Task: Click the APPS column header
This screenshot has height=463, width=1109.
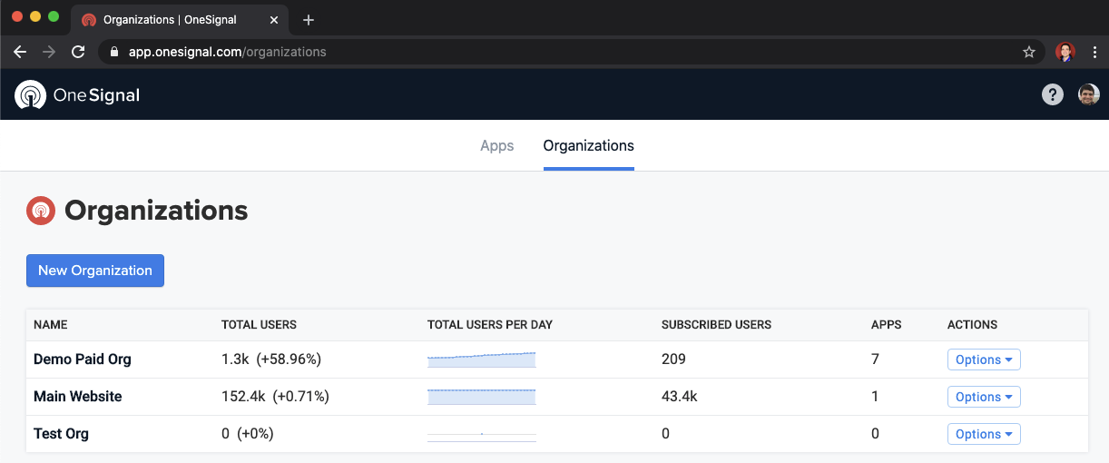Action: (x=887, y=325)
